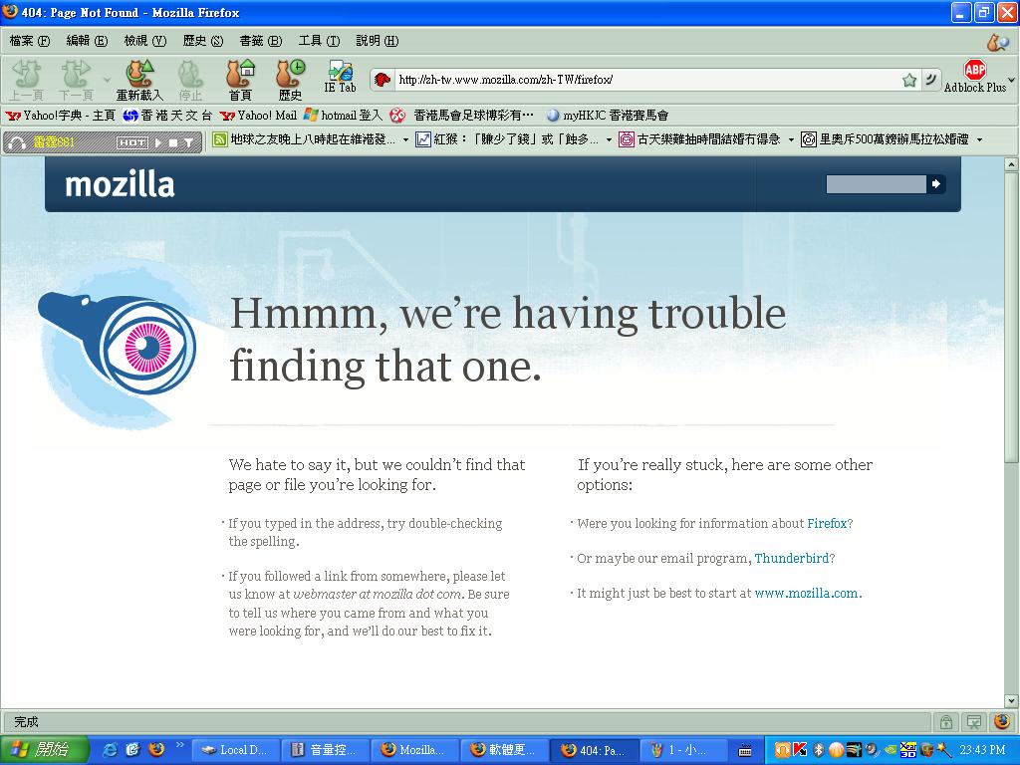The width and height of the screenshot is (1020, 765).
Task: Launch Firefox from quick launch bar
Action: (x=156, y=749)
